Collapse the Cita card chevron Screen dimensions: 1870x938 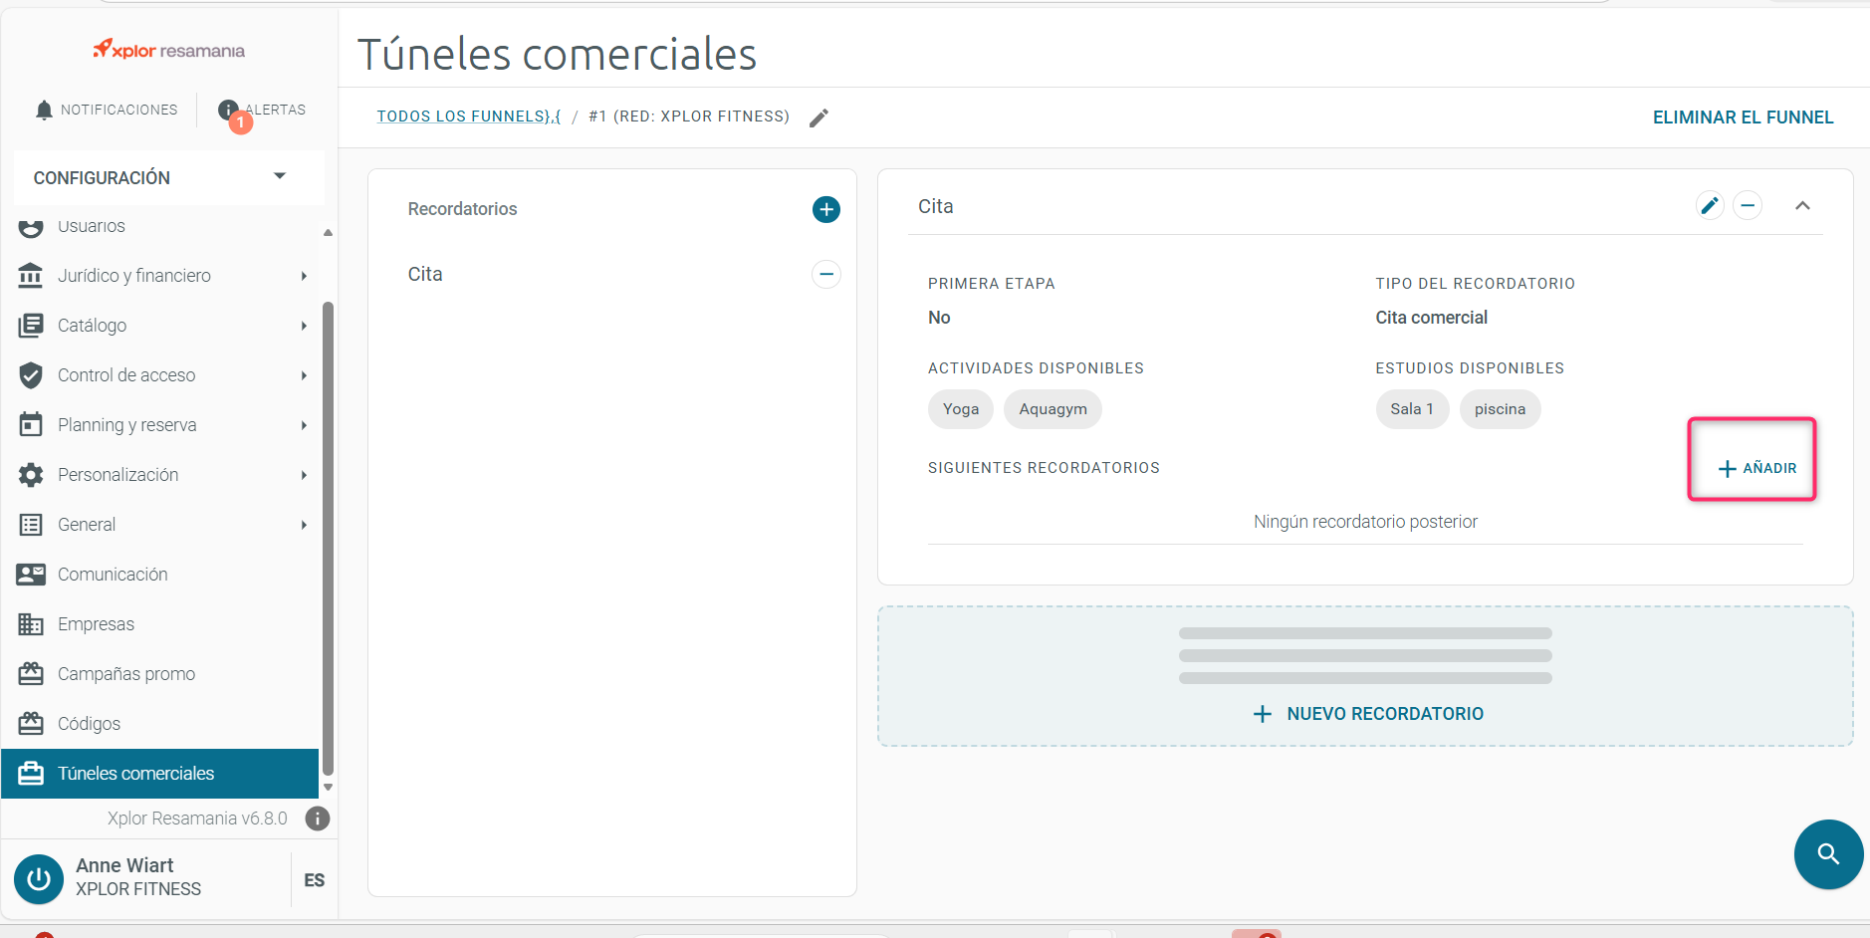coord(1802,206)
